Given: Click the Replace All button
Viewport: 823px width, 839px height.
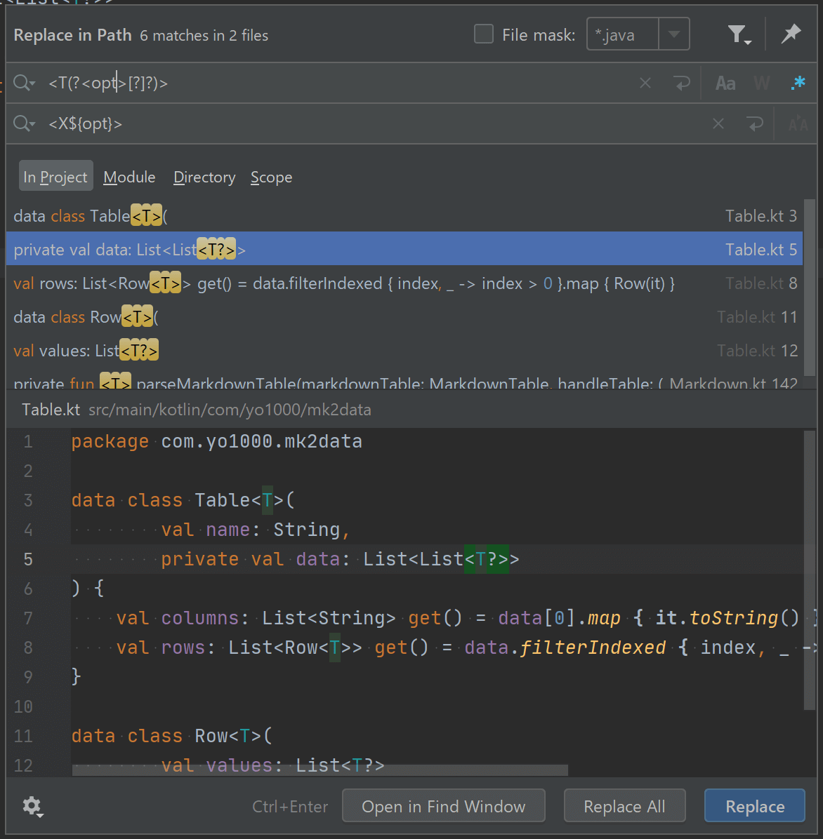Looking at the screenshot, I should point(624,807).
